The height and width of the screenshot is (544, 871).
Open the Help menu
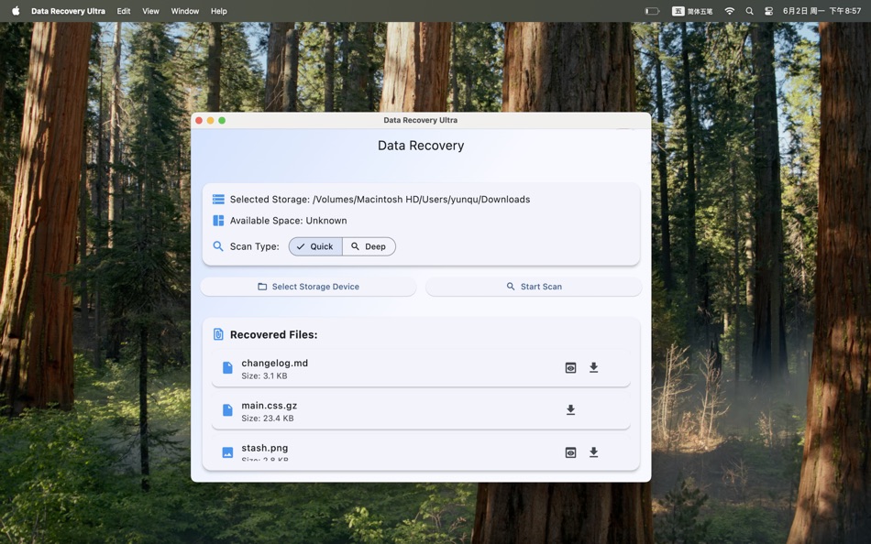(219, 11)
